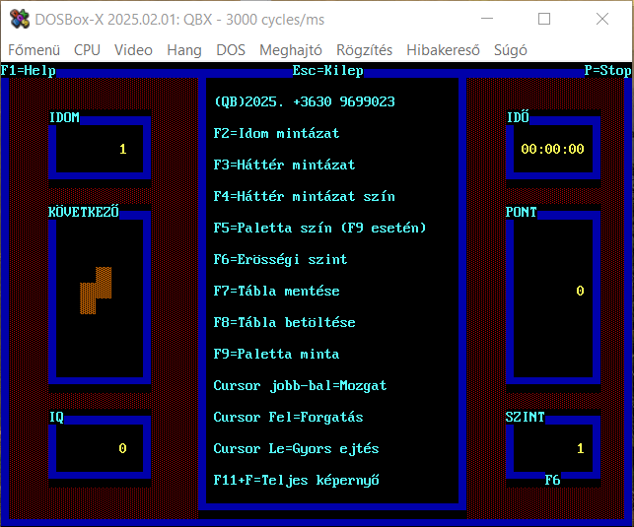Screen dimensions: 634x527
Task: Click the IQ panel title
Action: [x=56, y=417]
